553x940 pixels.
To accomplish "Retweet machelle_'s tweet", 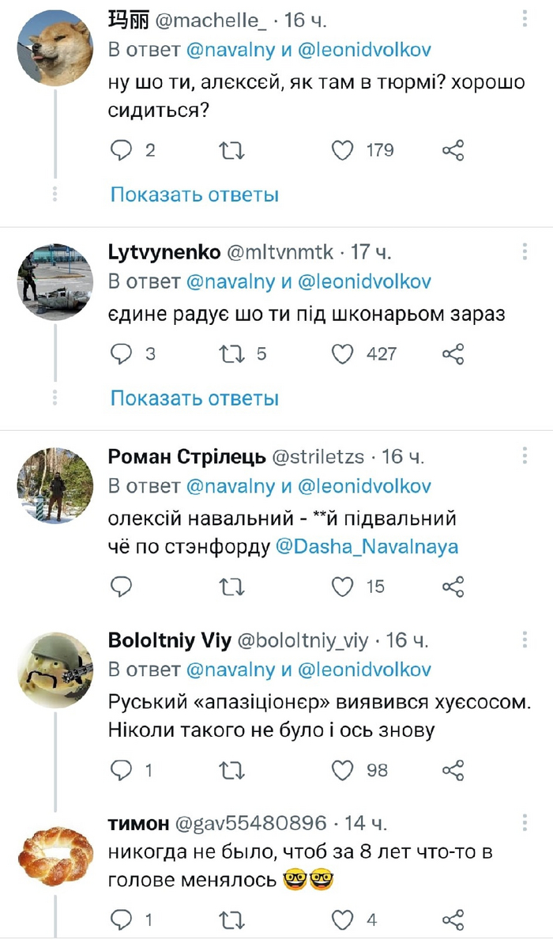I will (x=231, y=150).
